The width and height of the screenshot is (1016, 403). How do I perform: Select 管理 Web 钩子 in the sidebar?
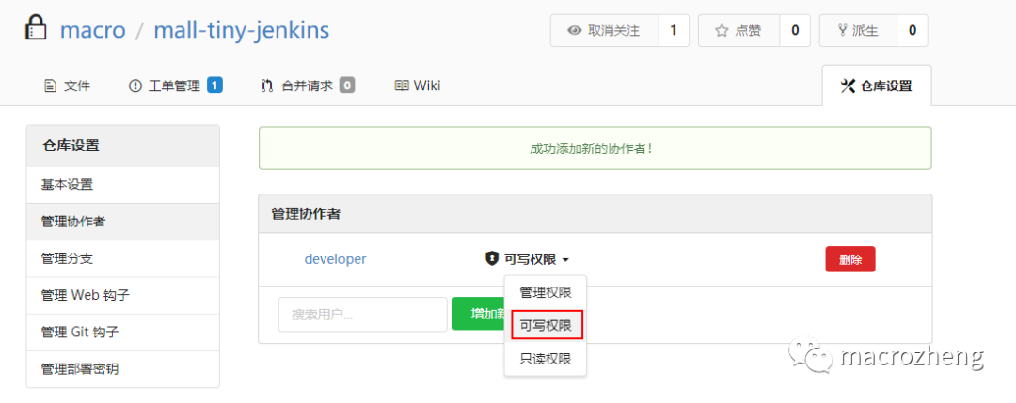click(123, 296)
